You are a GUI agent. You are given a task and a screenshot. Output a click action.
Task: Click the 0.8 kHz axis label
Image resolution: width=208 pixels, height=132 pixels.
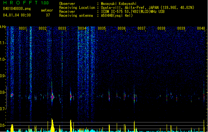tap(3, 92)
